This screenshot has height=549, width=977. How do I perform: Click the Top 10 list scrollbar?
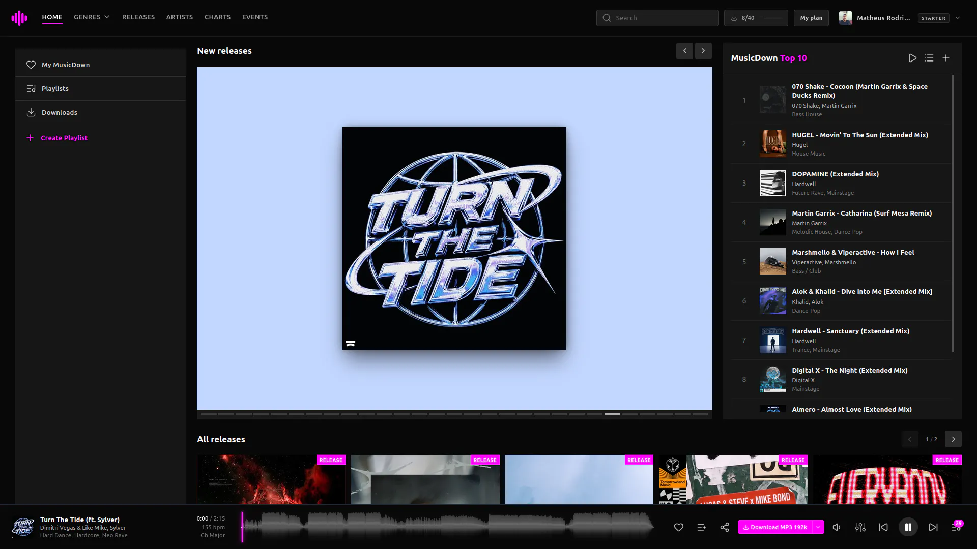point(953,213)
